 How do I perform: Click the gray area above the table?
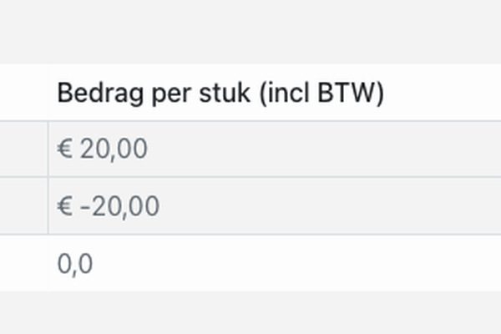250,32
